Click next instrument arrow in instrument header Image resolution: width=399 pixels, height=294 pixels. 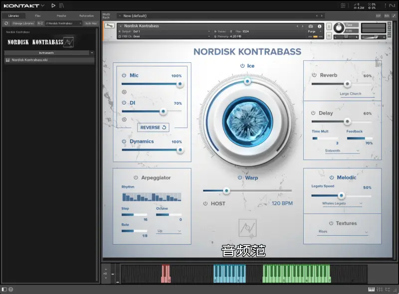coord(303,26)
